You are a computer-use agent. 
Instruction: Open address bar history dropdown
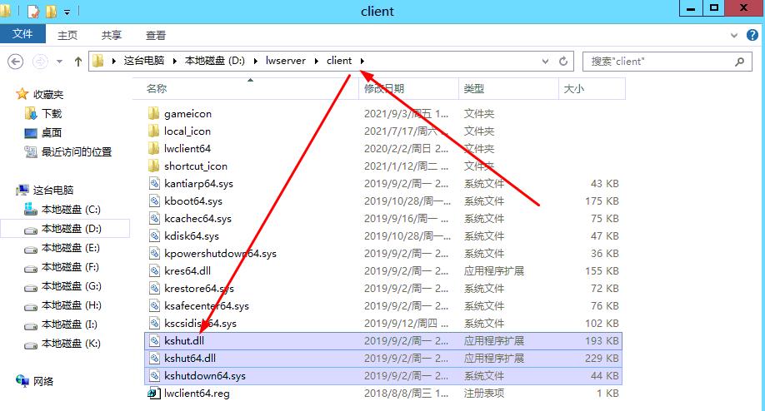(545, 62)
